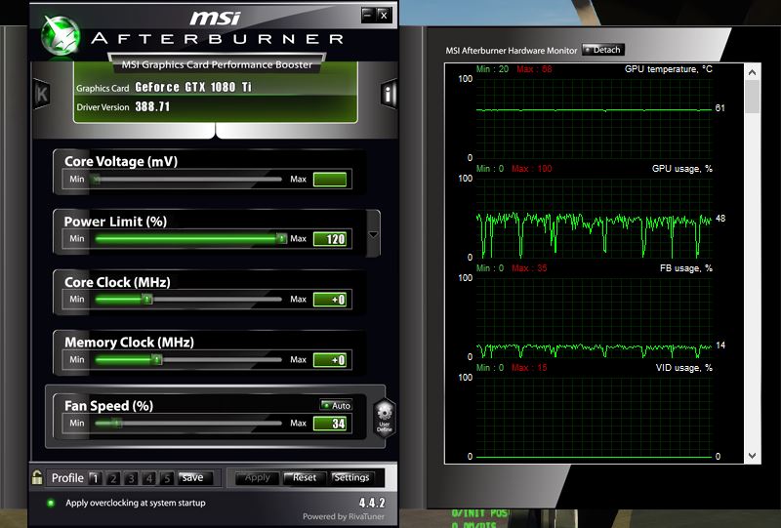This screenshot has height=528, width=781.
Task: Toggle the profile lock padlock icon
Action: click(37, 477)
